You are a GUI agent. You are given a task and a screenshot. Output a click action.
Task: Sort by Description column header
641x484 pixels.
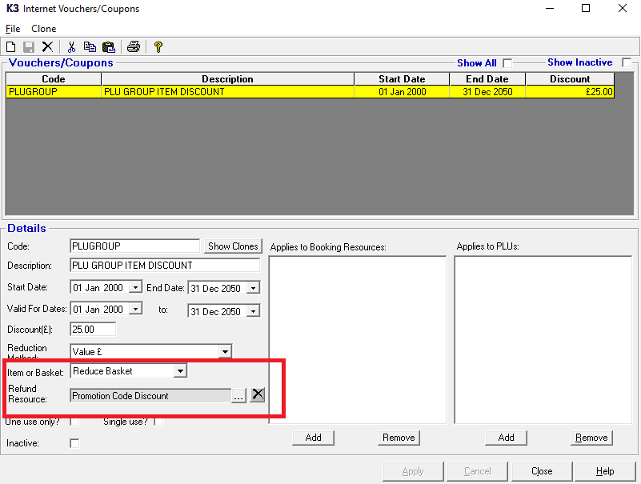(228, 79)
